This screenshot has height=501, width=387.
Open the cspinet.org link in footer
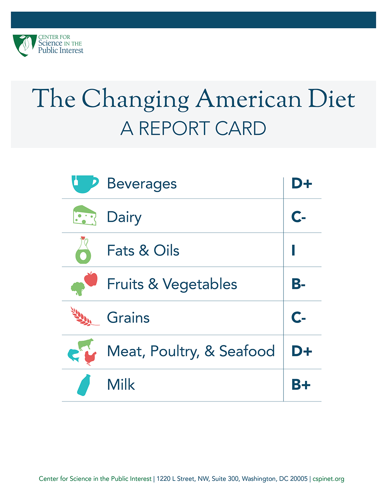click(328, 479)
